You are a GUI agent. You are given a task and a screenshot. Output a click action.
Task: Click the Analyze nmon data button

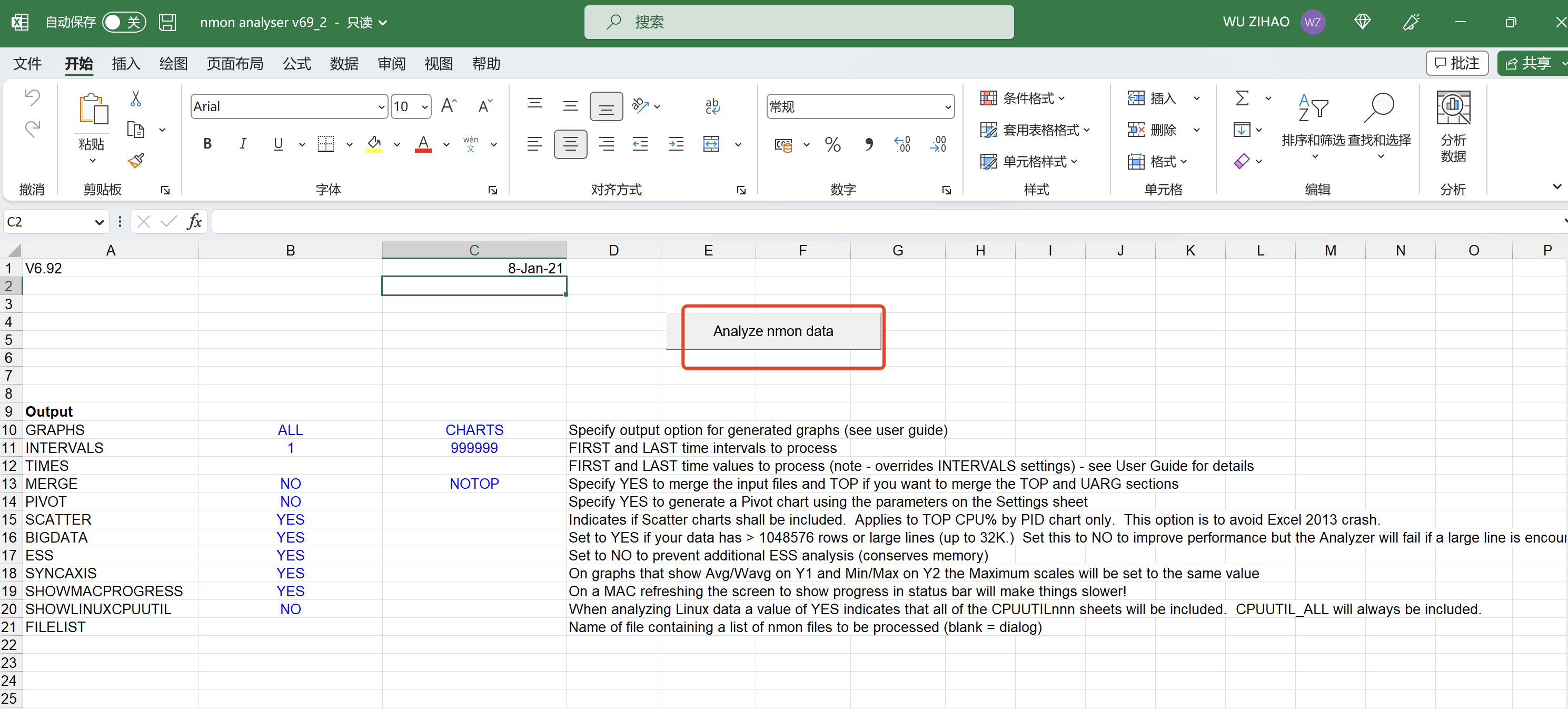(x=773, y=331)
